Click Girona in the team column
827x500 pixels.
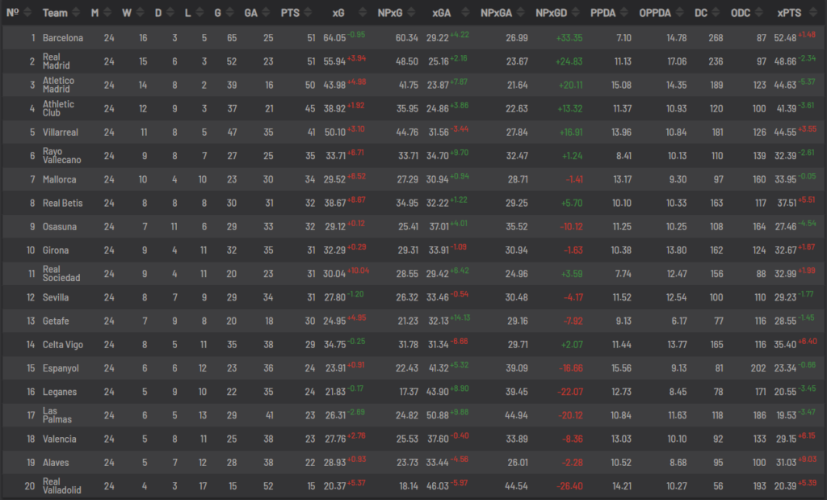56,250
